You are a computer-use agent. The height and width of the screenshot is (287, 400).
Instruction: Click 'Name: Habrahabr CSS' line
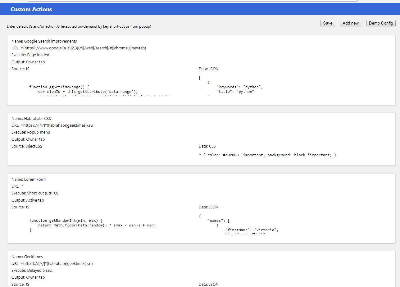point(31,119)
